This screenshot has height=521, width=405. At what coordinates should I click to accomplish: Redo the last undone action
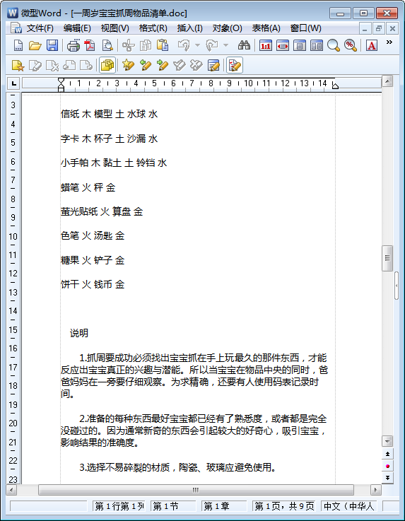click(x=212, y=45)
